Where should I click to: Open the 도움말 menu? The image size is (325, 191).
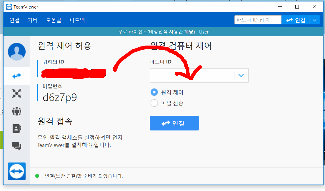click(54, 20)
